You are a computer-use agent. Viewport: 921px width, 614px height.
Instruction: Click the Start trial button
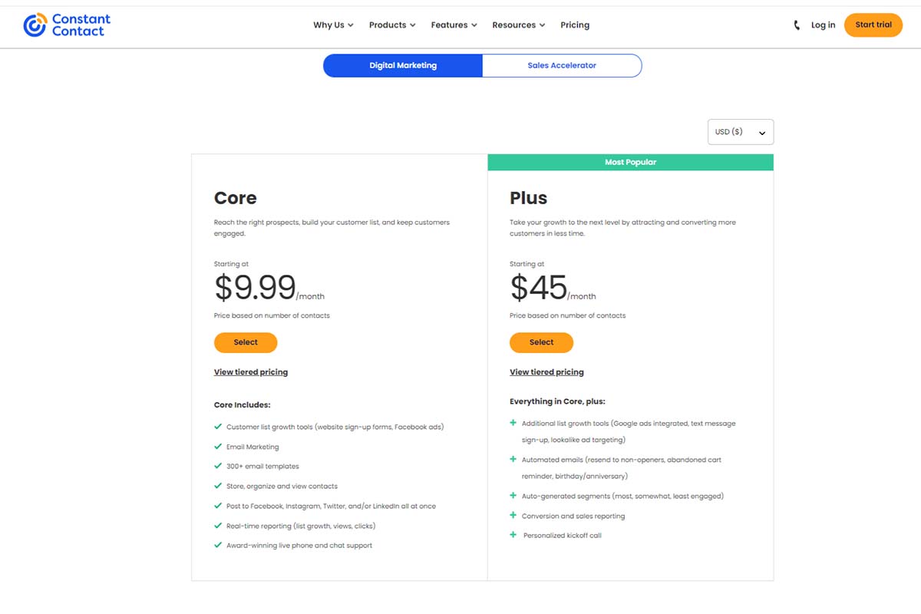coord(873,25)
